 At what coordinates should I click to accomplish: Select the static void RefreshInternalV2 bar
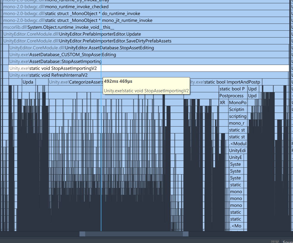tap(149, 75)
